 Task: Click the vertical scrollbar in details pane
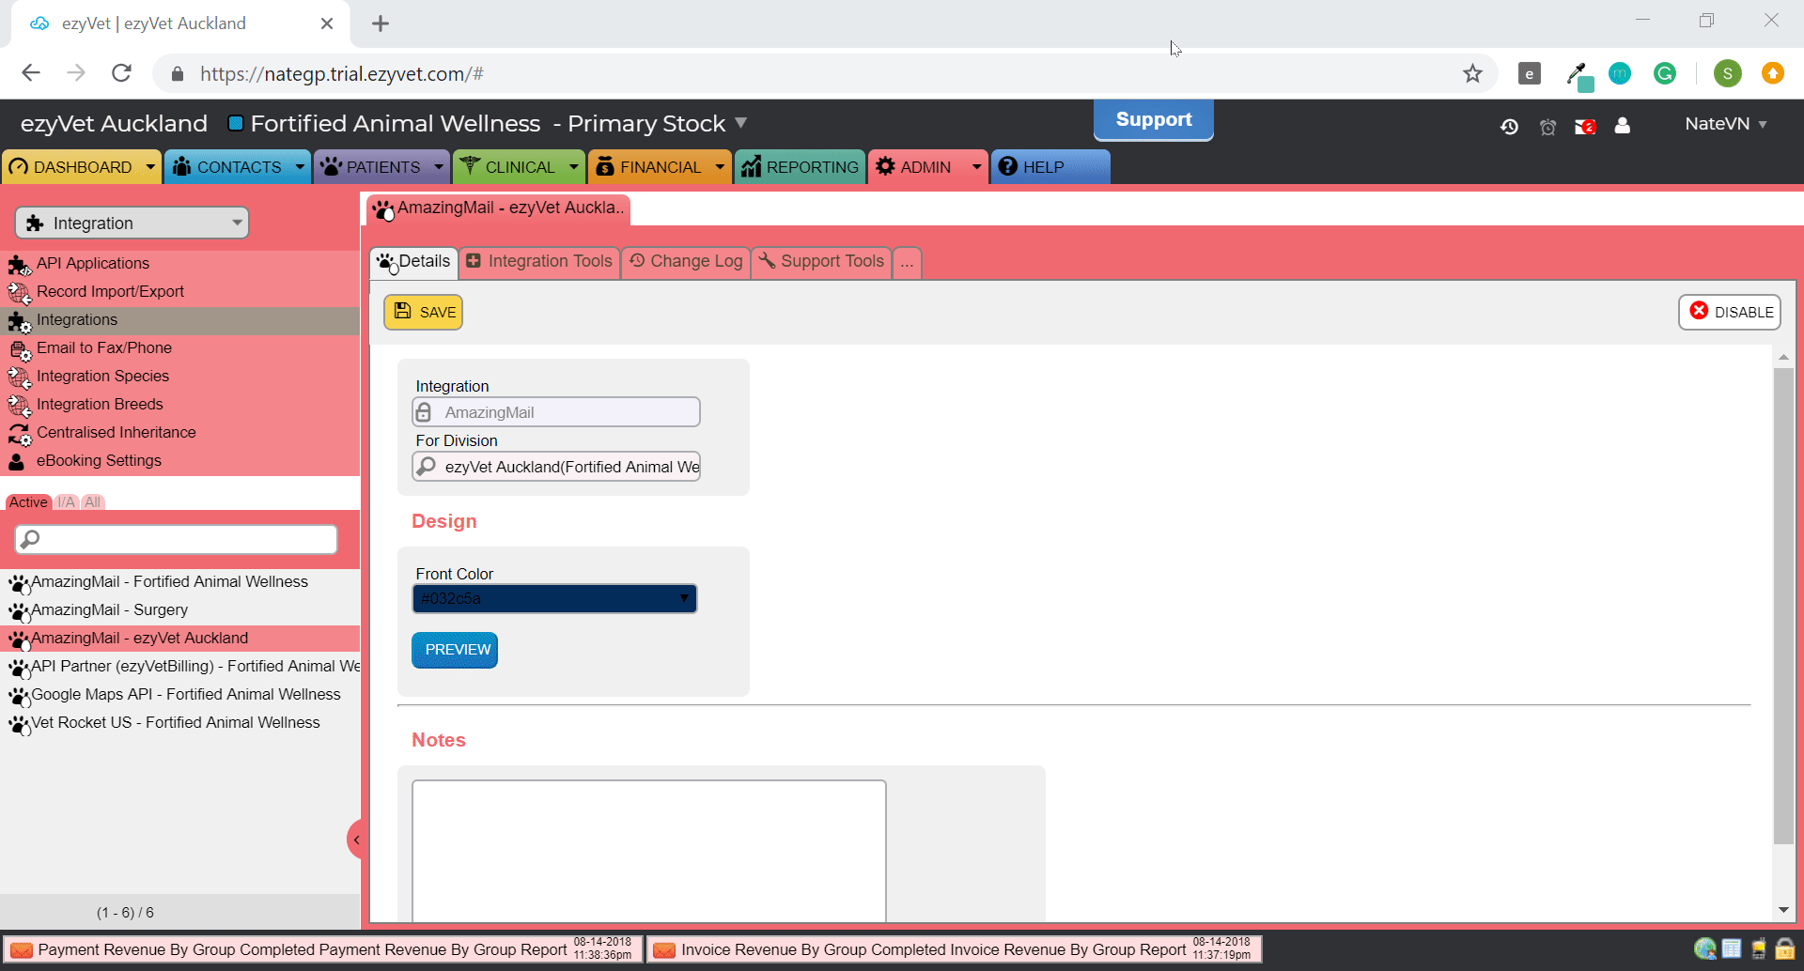1783,606
